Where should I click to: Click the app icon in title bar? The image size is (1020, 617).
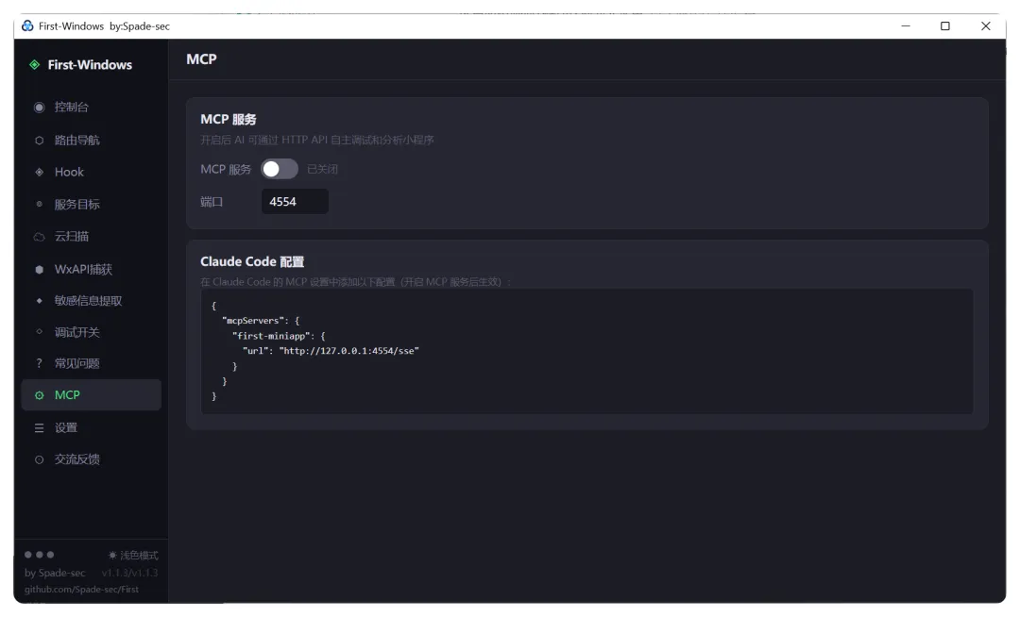tap(27, 26)
